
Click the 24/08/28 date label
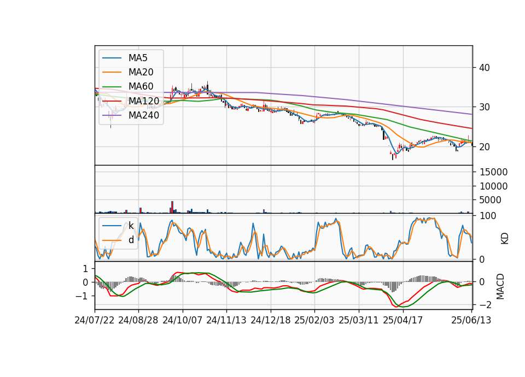(138, 320)
